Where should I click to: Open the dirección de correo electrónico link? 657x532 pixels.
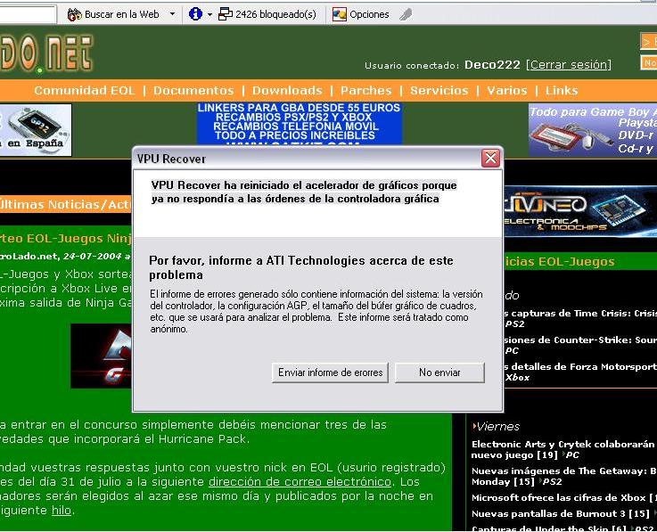[x=300, y=482]
